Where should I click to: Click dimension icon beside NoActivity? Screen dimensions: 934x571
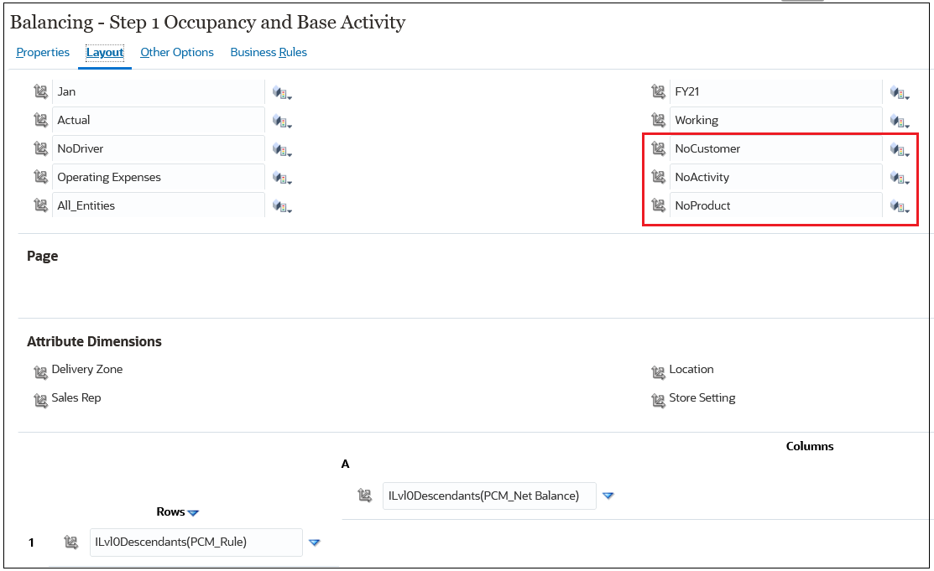coord(658,178)
